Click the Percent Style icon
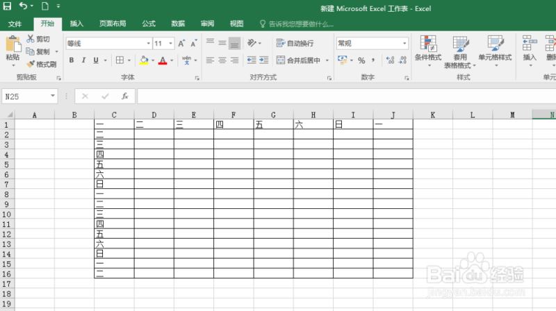 click(361, 60)
